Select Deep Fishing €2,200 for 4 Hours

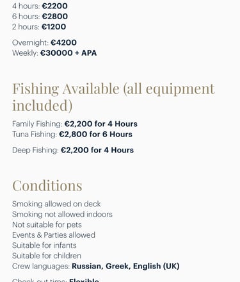pyautogui.click(x=73, y=150)
